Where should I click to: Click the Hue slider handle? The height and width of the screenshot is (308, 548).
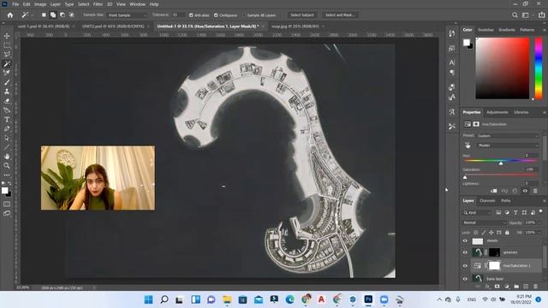(501, 163)
